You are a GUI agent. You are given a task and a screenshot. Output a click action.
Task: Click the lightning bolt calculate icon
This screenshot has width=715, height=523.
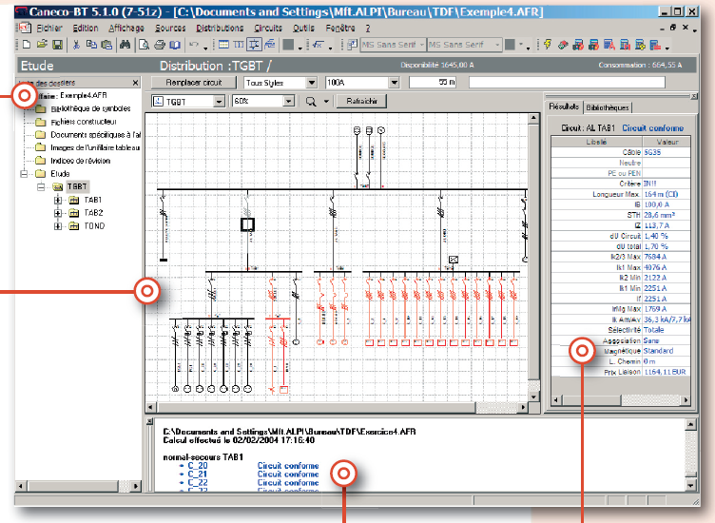[x=548, y=45]
